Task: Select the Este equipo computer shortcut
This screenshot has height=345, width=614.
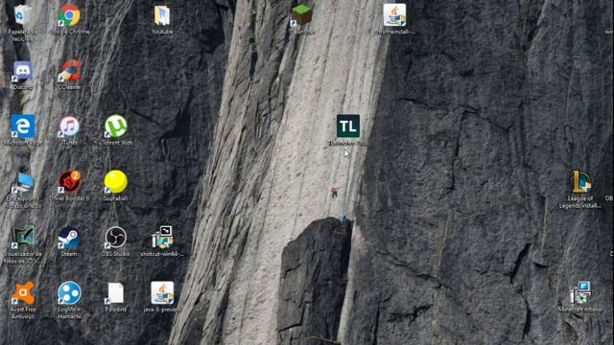Action: click(23, 182)
